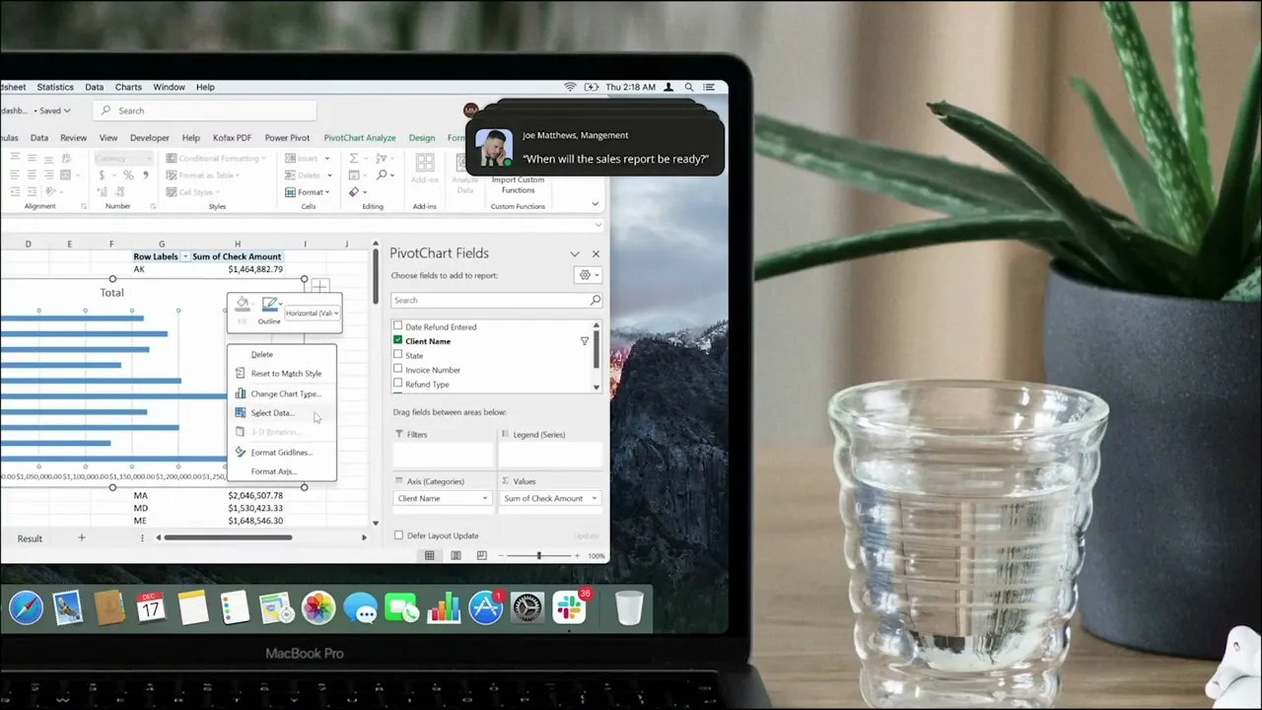Click the Add-ins grid icon
This screenshot has height=710, width=1262.
425,163
